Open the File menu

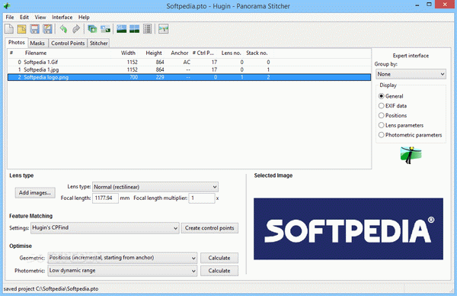click(x=10, y=18)
